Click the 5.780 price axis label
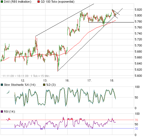The image size is (145, 137). (138, 22)
